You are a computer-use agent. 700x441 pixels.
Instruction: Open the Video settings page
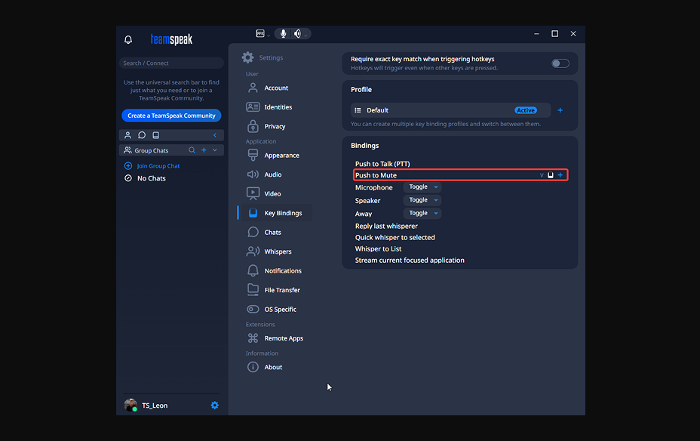(x=272, y=194)
